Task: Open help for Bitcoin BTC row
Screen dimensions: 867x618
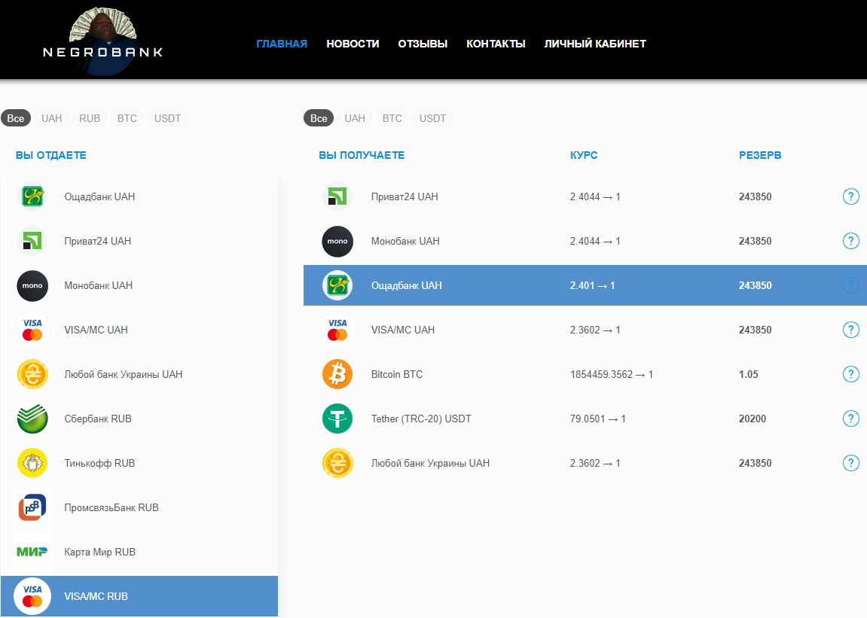Action: click(851, 373)
